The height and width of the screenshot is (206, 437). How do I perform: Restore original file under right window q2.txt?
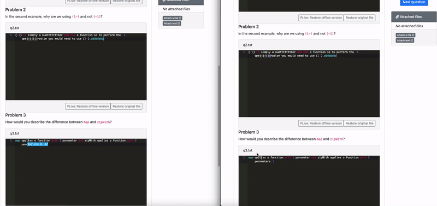click(359, 123)
